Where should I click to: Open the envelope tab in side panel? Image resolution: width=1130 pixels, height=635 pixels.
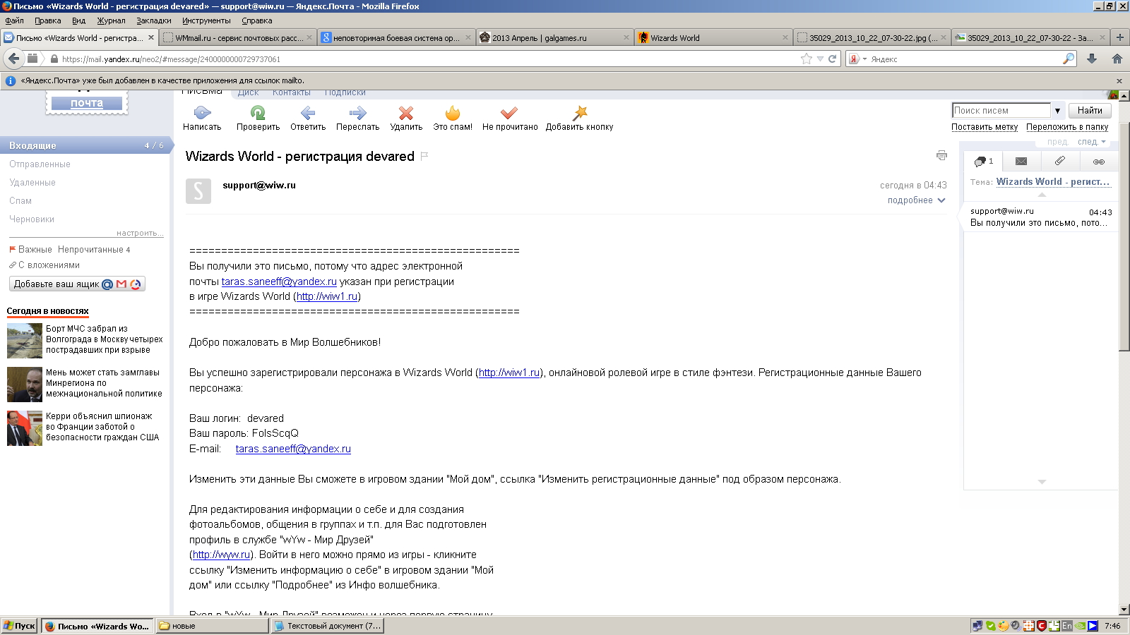(1021, 162)
